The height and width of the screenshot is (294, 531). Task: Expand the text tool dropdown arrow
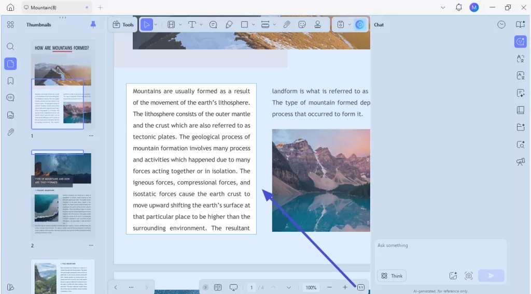point(201,24)
